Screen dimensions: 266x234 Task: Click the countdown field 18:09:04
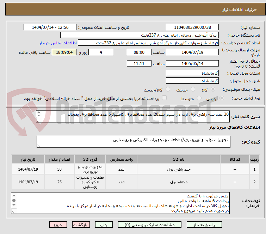click(64, 52)
